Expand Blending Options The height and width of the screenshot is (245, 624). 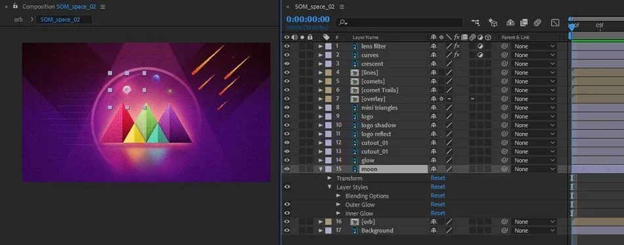(x=338, y=195)
